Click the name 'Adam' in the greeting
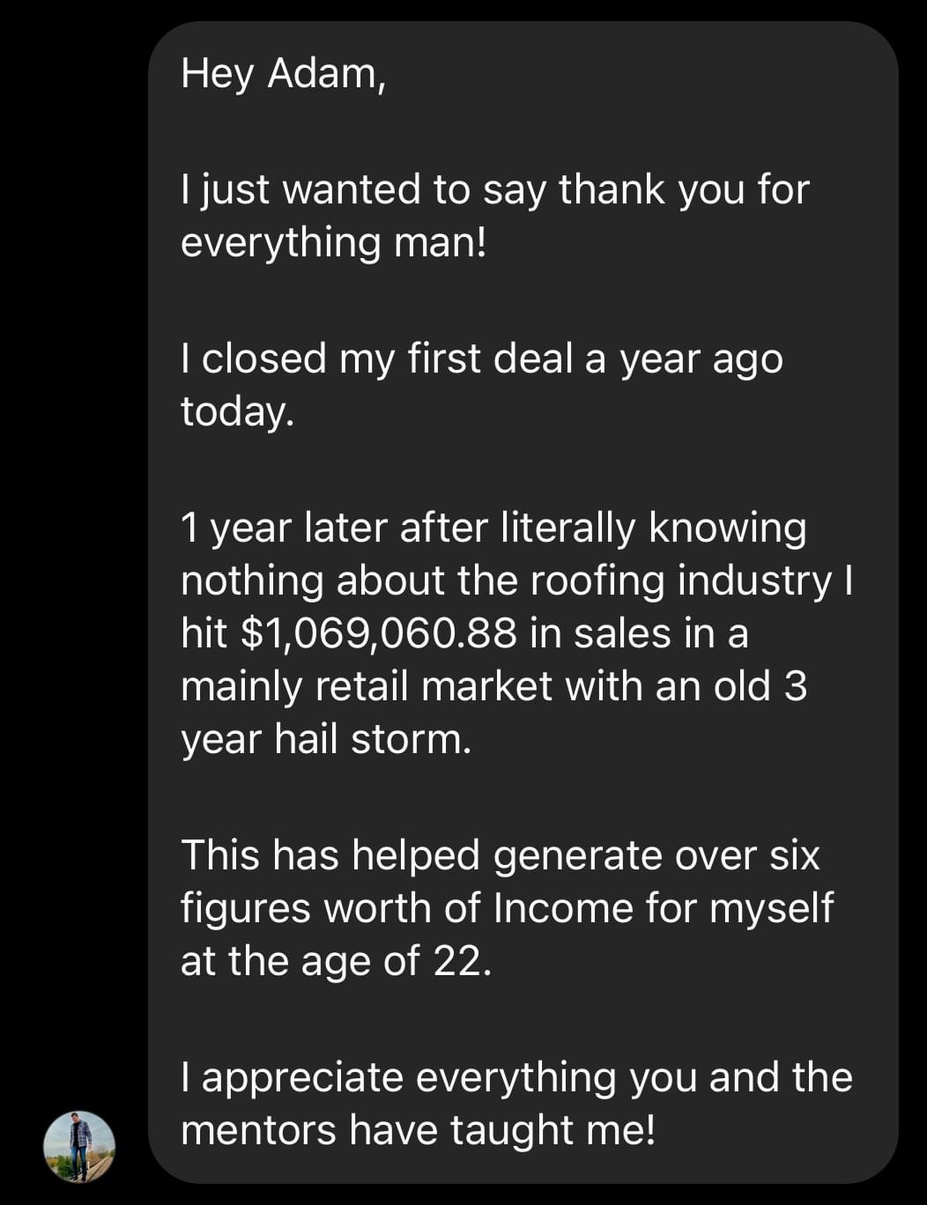The image size is (927, 1205). point(326,73)
